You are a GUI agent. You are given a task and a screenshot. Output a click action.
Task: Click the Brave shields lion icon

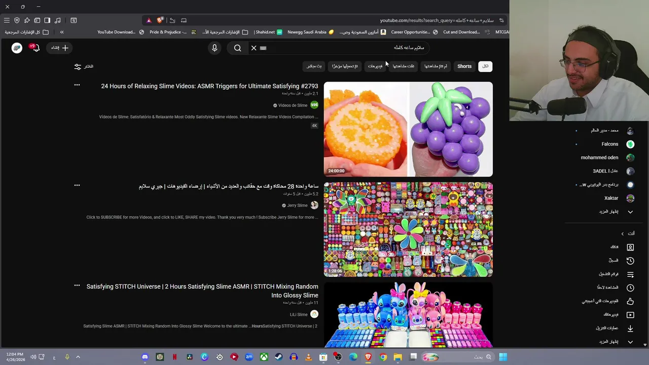tap(160, 20)
